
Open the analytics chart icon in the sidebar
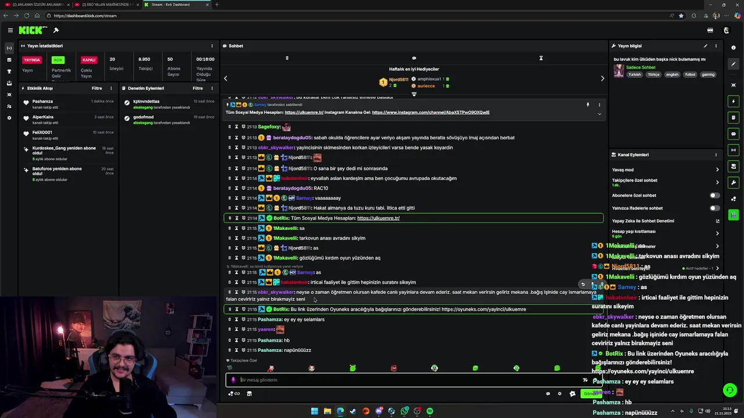tap(9, 60)
